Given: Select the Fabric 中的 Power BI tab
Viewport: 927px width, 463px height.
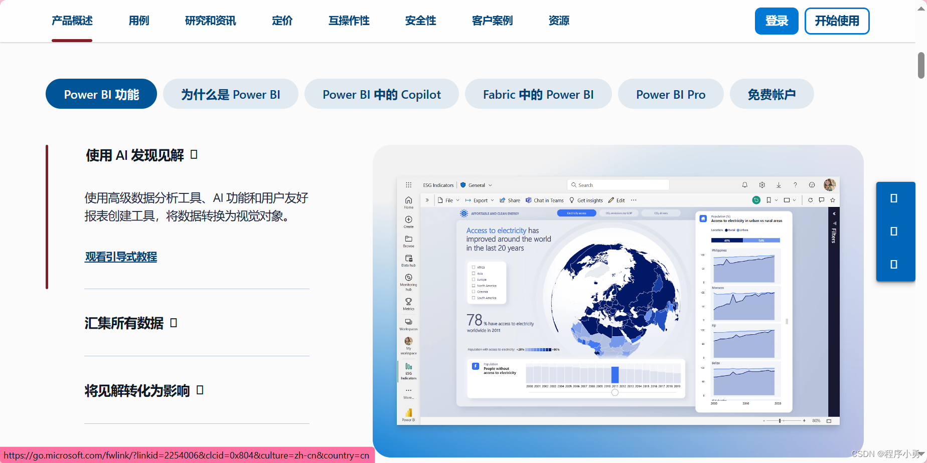Looking at the screenshot, I should tap(538, 94).
